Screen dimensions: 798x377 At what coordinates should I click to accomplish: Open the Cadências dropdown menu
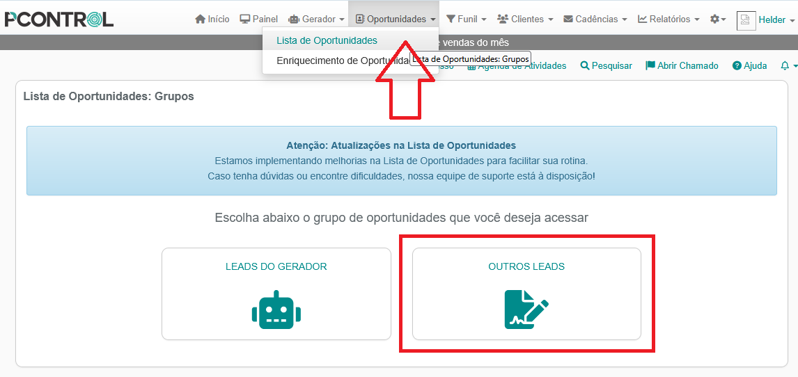pyautogui.click(x=595, y=19)
